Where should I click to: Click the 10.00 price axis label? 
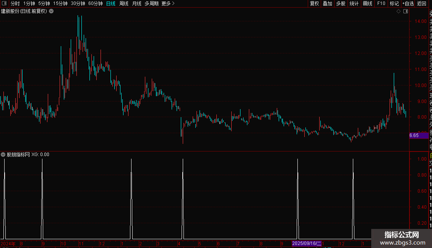click(x=421, y=85)
